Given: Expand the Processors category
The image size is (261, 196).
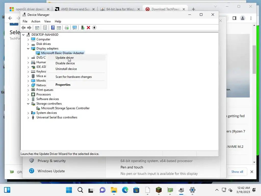Looking at the screenshot, I should pos(28,94).
